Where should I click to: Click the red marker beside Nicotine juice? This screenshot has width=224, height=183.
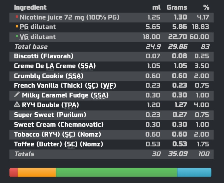[17, 17]
